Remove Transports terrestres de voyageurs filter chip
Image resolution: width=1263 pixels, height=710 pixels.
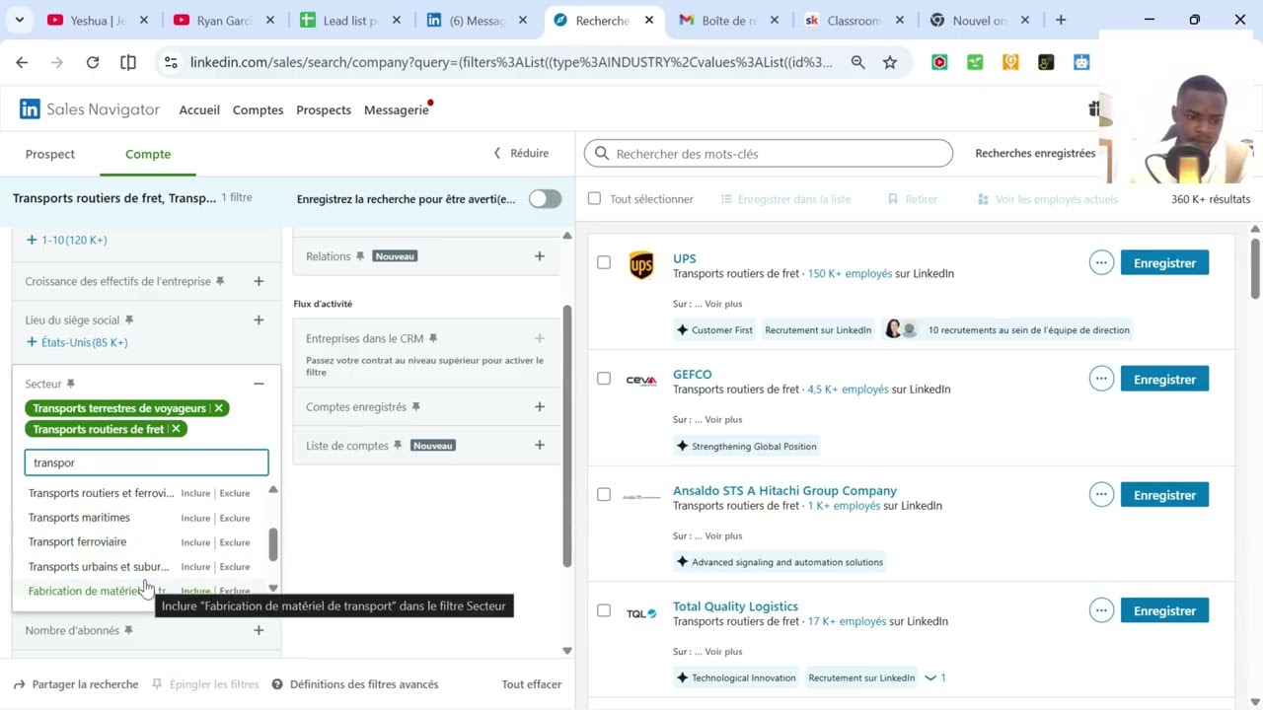tap(219, 408)
